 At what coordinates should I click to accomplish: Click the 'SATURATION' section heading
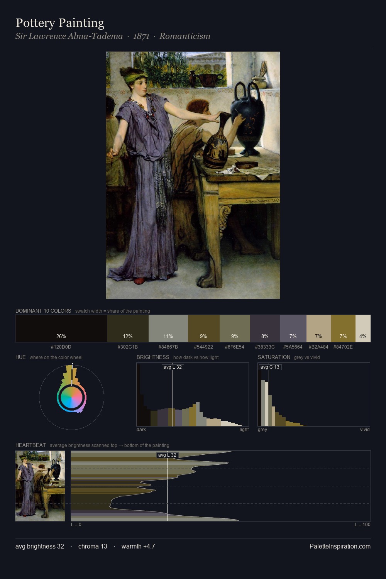coord(274,357)
